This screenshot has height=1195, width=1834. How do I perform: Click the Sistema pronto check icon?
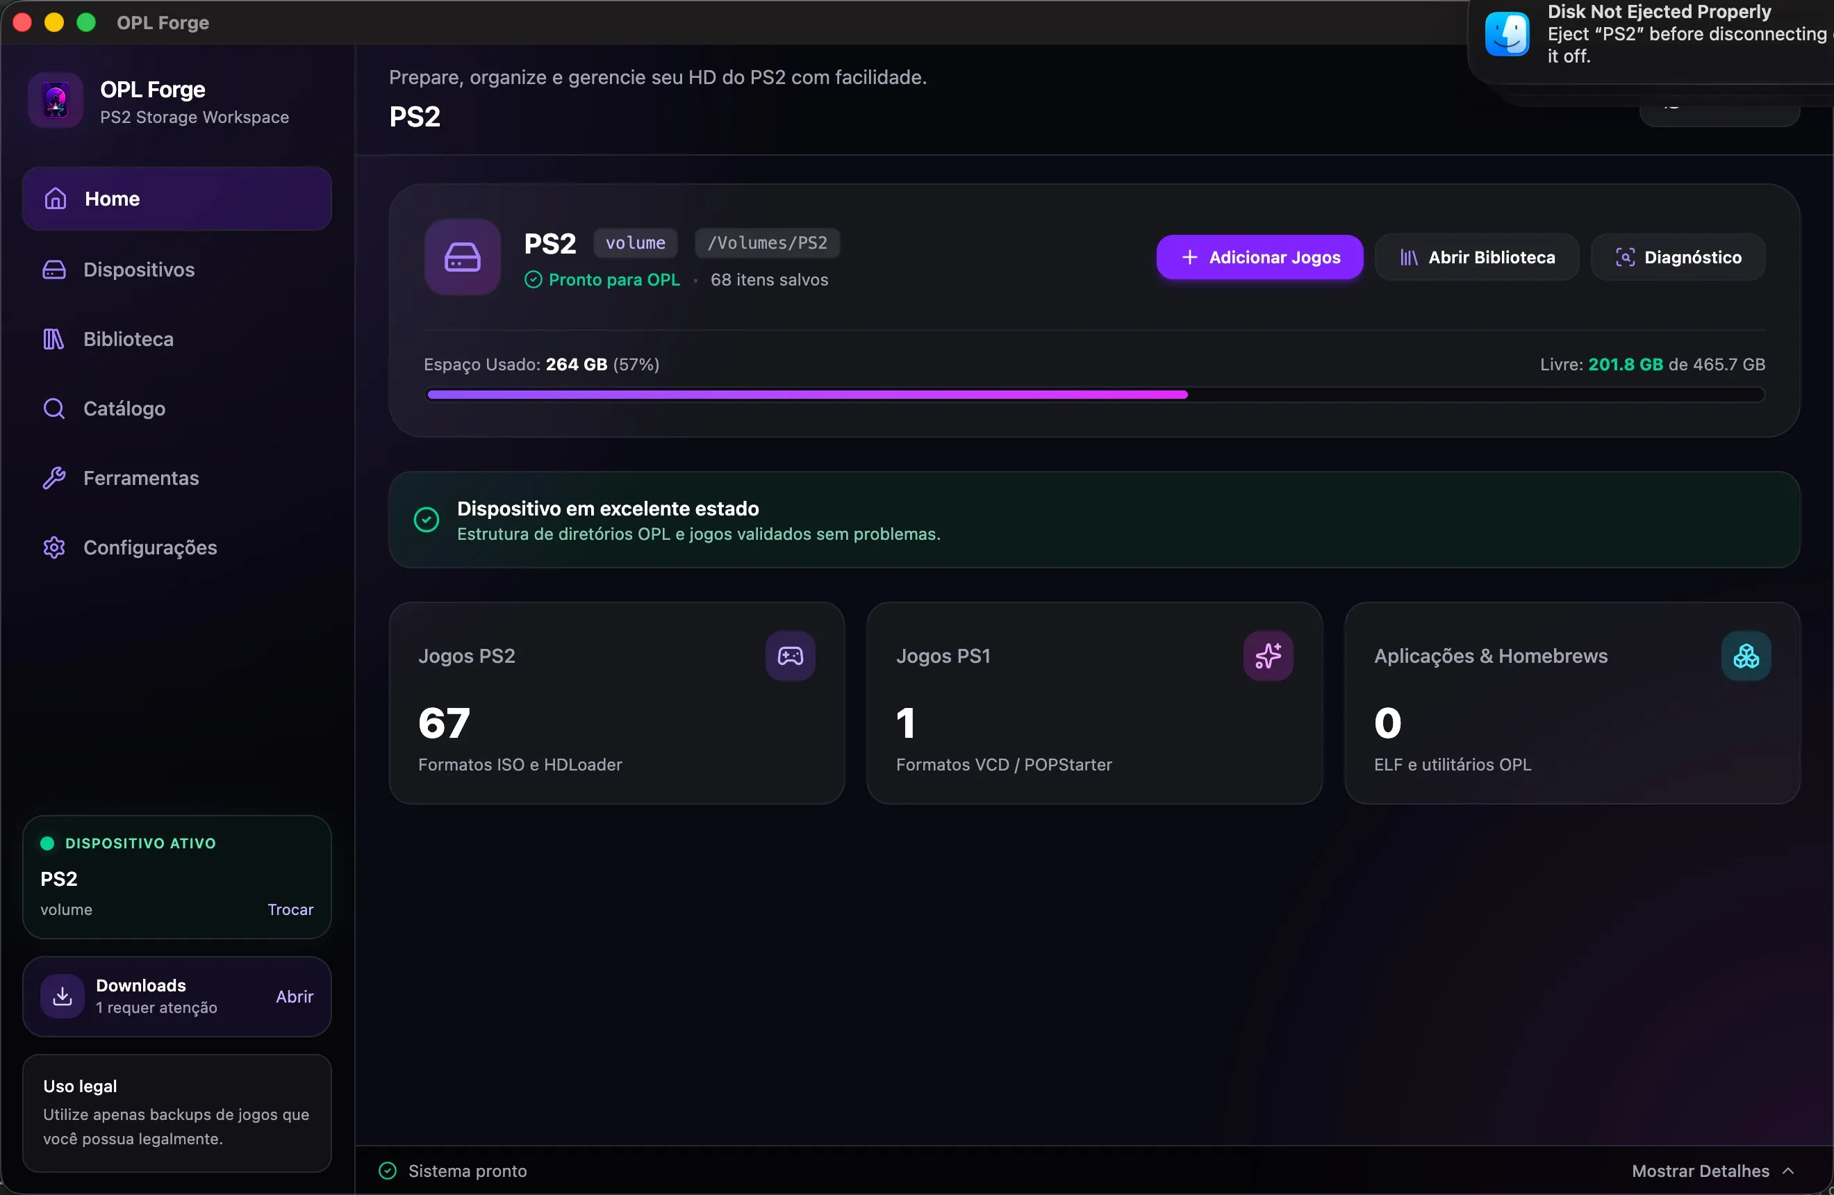(x=388, y=1171)
